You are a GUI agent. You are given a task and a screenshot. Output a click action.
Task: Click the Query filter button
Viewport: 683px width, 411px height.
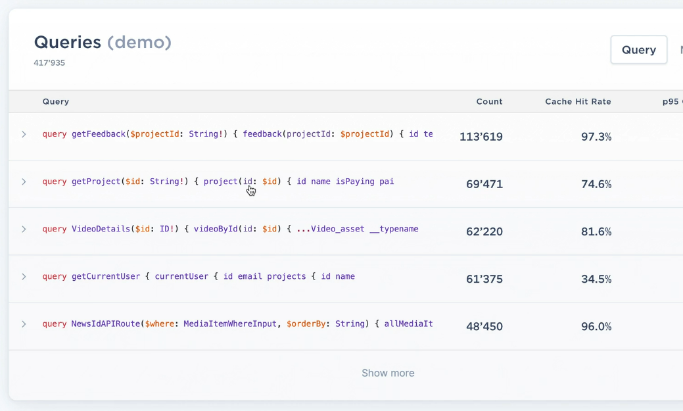coord(638,49)
